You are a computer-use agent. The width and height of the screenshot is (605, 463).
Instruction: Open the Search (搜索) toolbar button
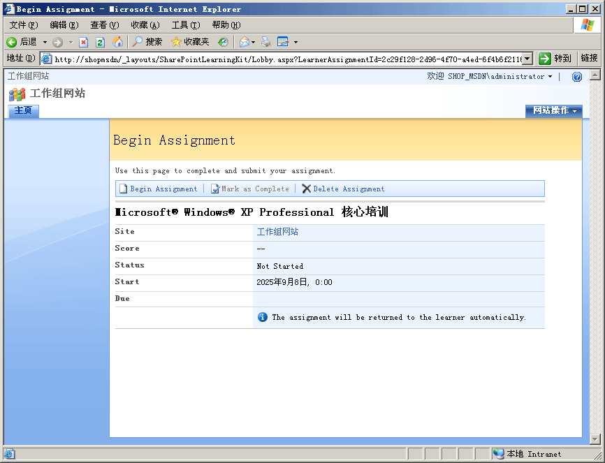[147, 42]
